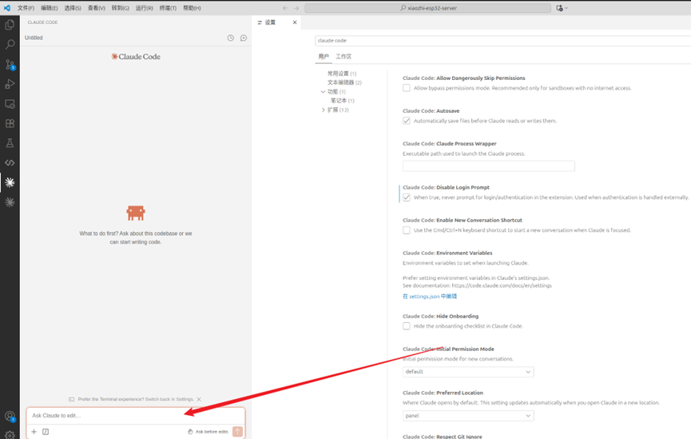The image size is (691, 439).
Task: Open the Manage gear icon
Action: [x=10, y=434]
